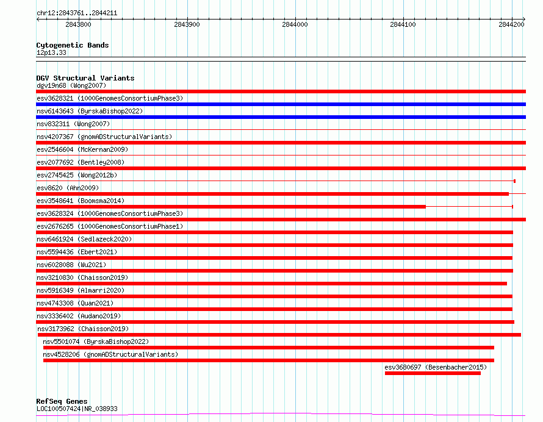Click the thin tail of esv3548641 bar
This screenshot has height=422, width=543.
click(x=469, y=207)
